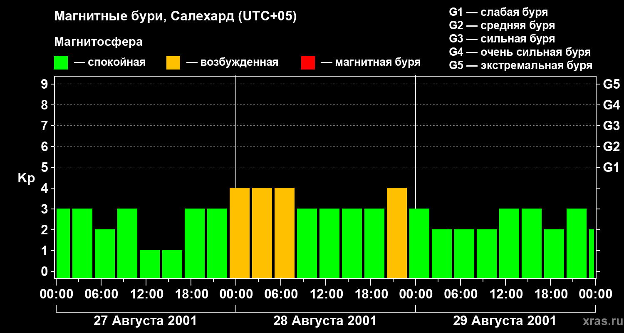This screenshot has height=333, width=624.
Task: Click the xras.ru watermark link
Action: (600, 321)
